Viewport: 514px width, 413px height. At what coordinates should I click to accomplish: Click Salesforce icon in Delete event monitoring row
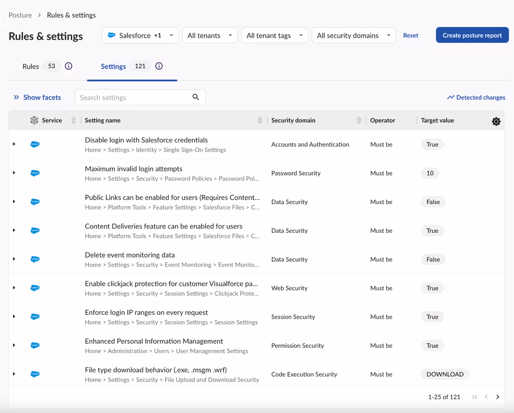tap(35, 259)
